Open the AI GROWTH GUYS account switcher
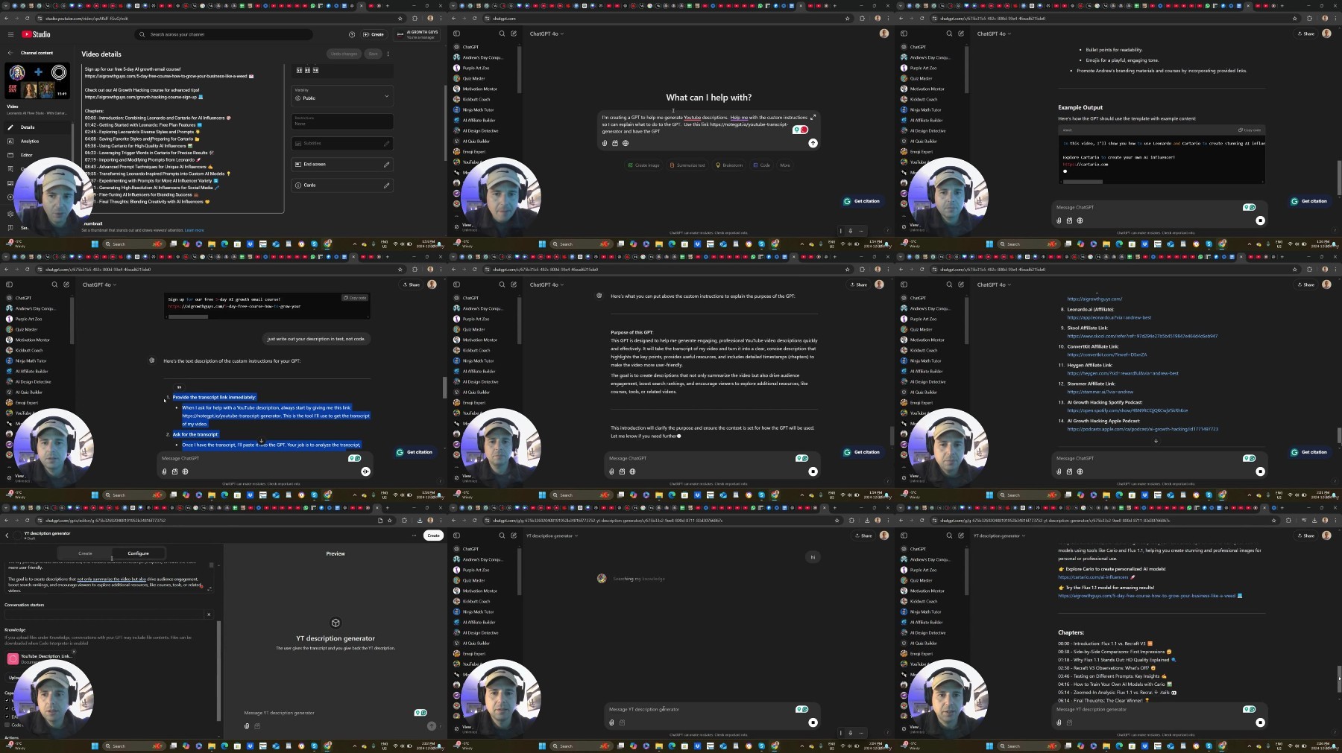This screenshot has height=753, width=1342. click(418, 34)
